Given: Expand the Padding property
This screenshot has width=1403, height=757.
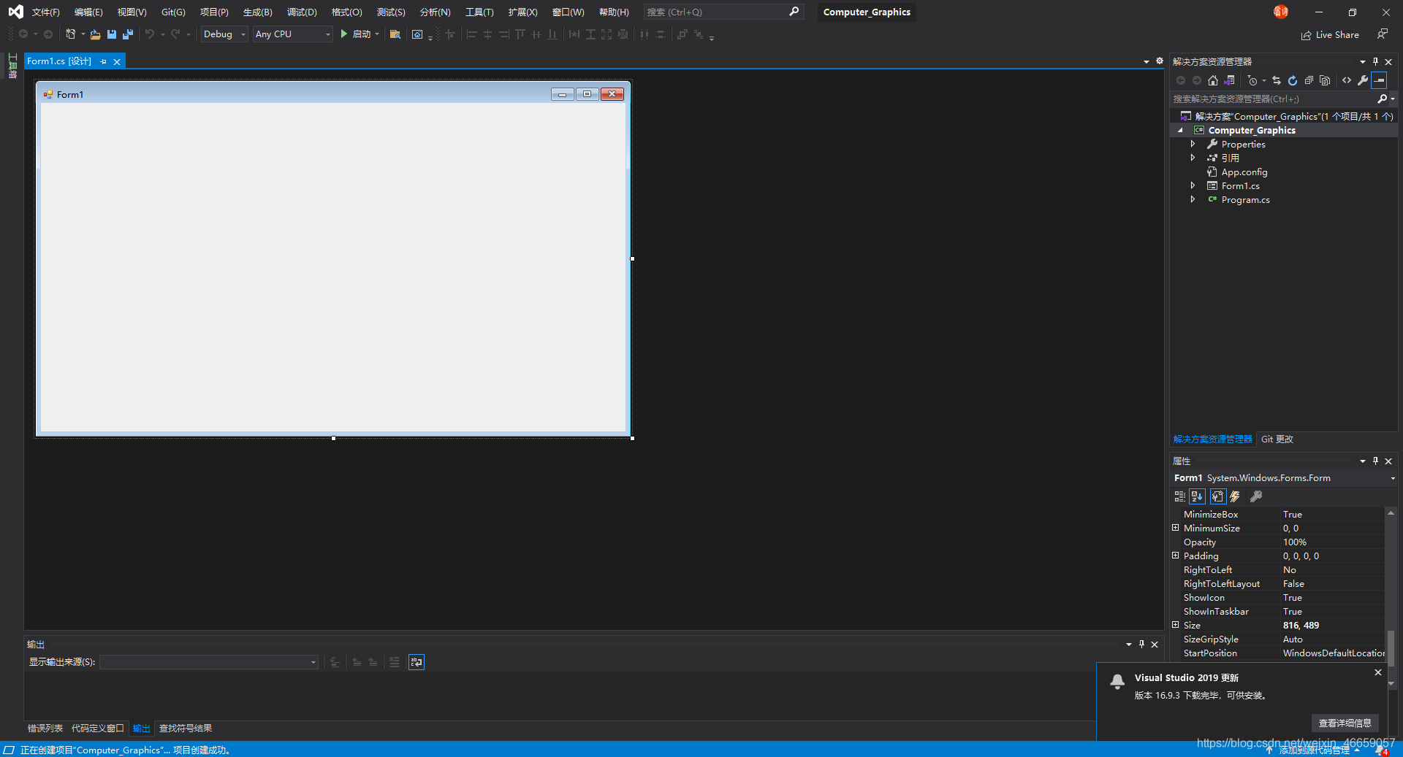Looking at the screenshot, I should pyautogui.click(x=1175, y=556).
